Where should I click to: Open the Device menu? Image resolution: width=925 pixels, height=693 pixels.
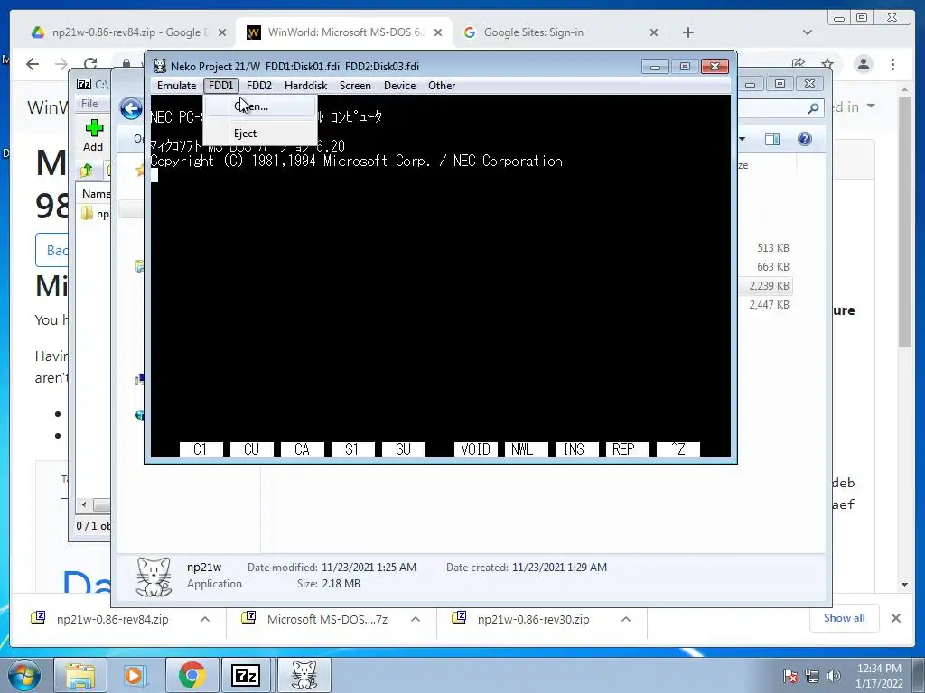(x=399, y=86)
